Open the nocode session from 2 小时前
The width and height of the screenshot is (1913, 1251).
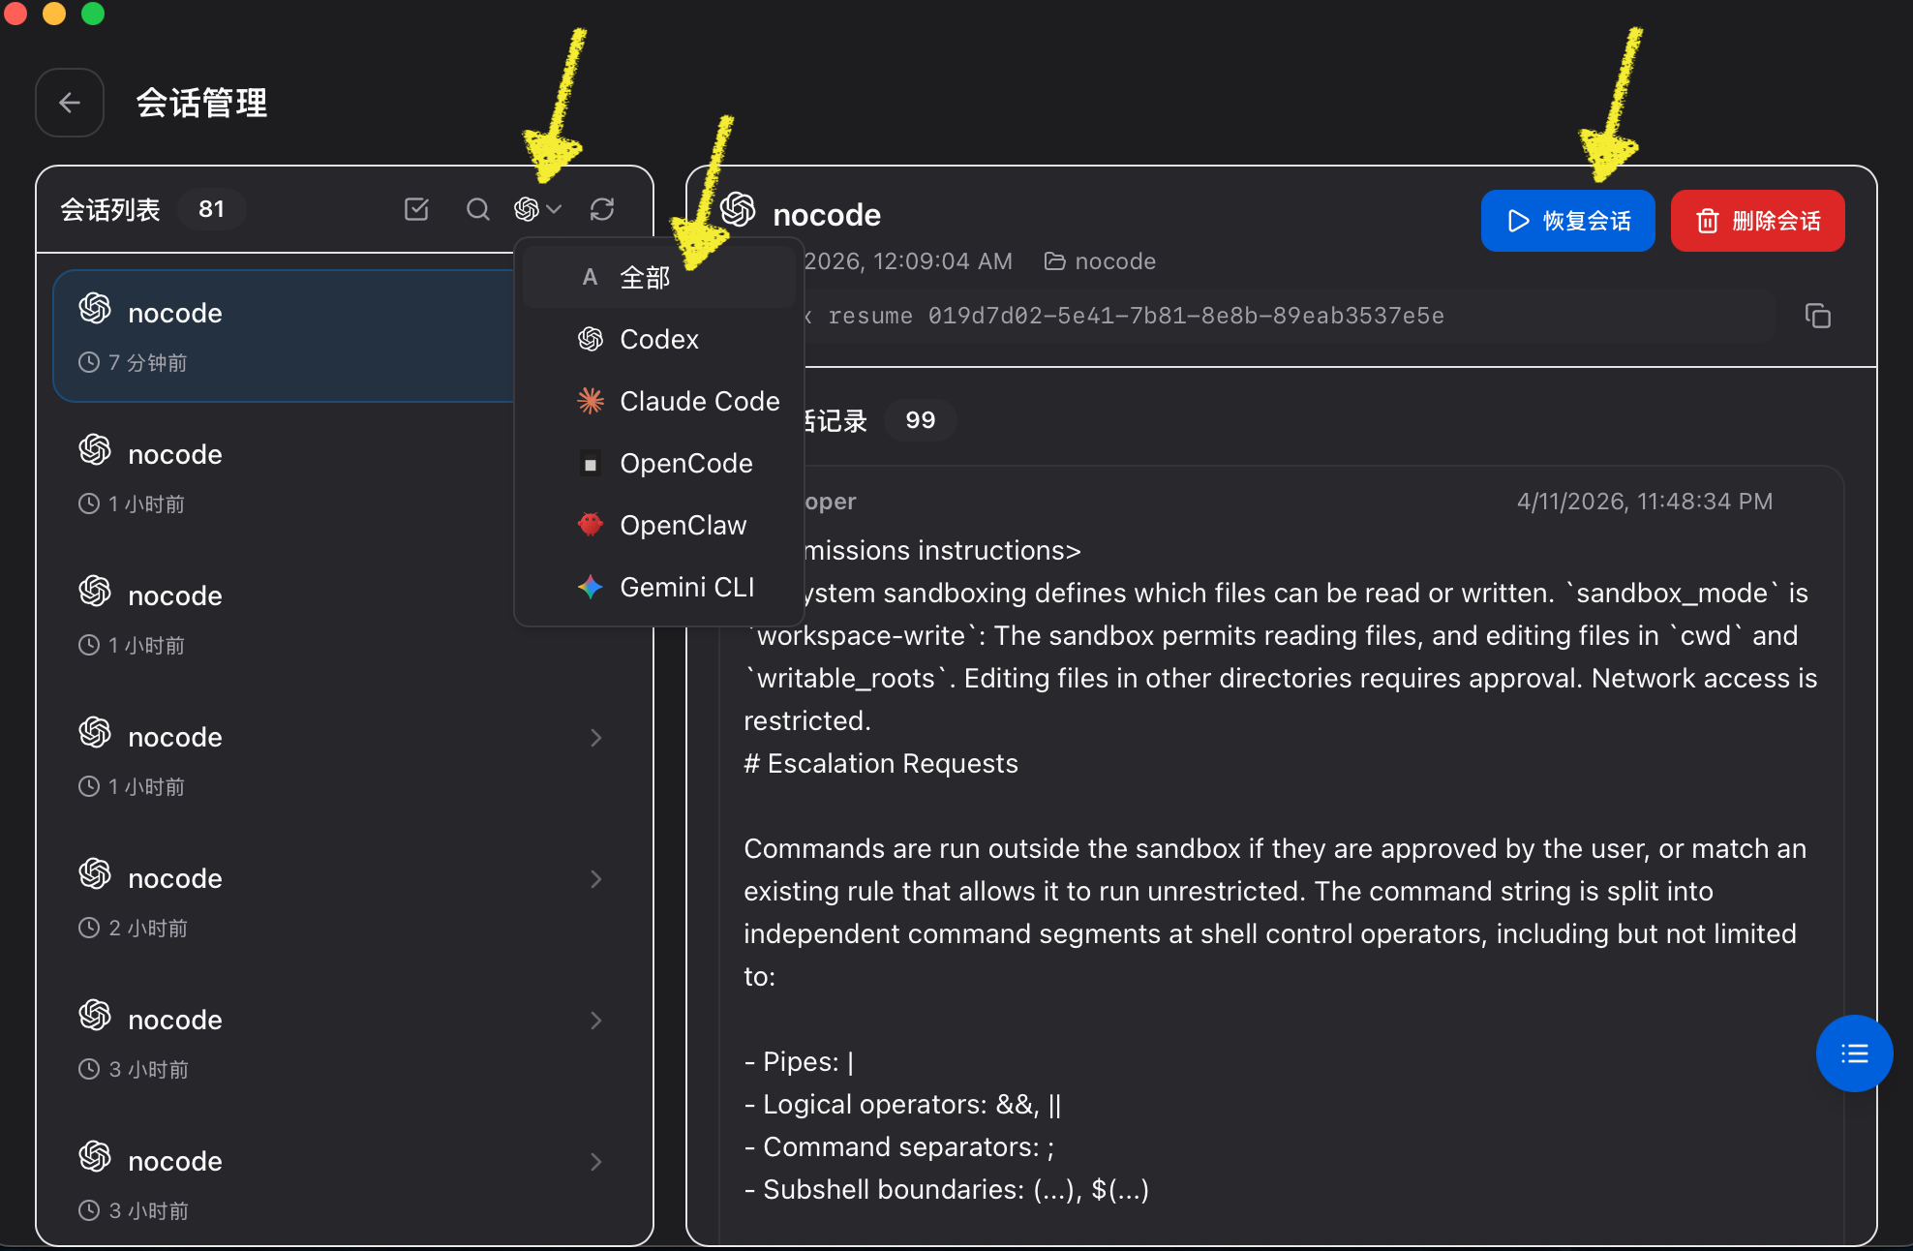click(344, 901)
